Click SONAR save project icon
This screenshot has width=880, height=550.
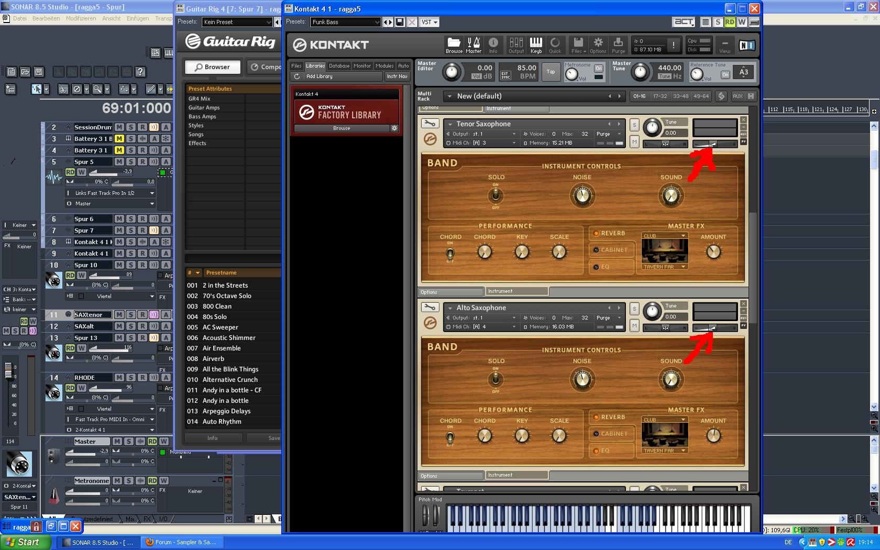click(x=39, y=72)
